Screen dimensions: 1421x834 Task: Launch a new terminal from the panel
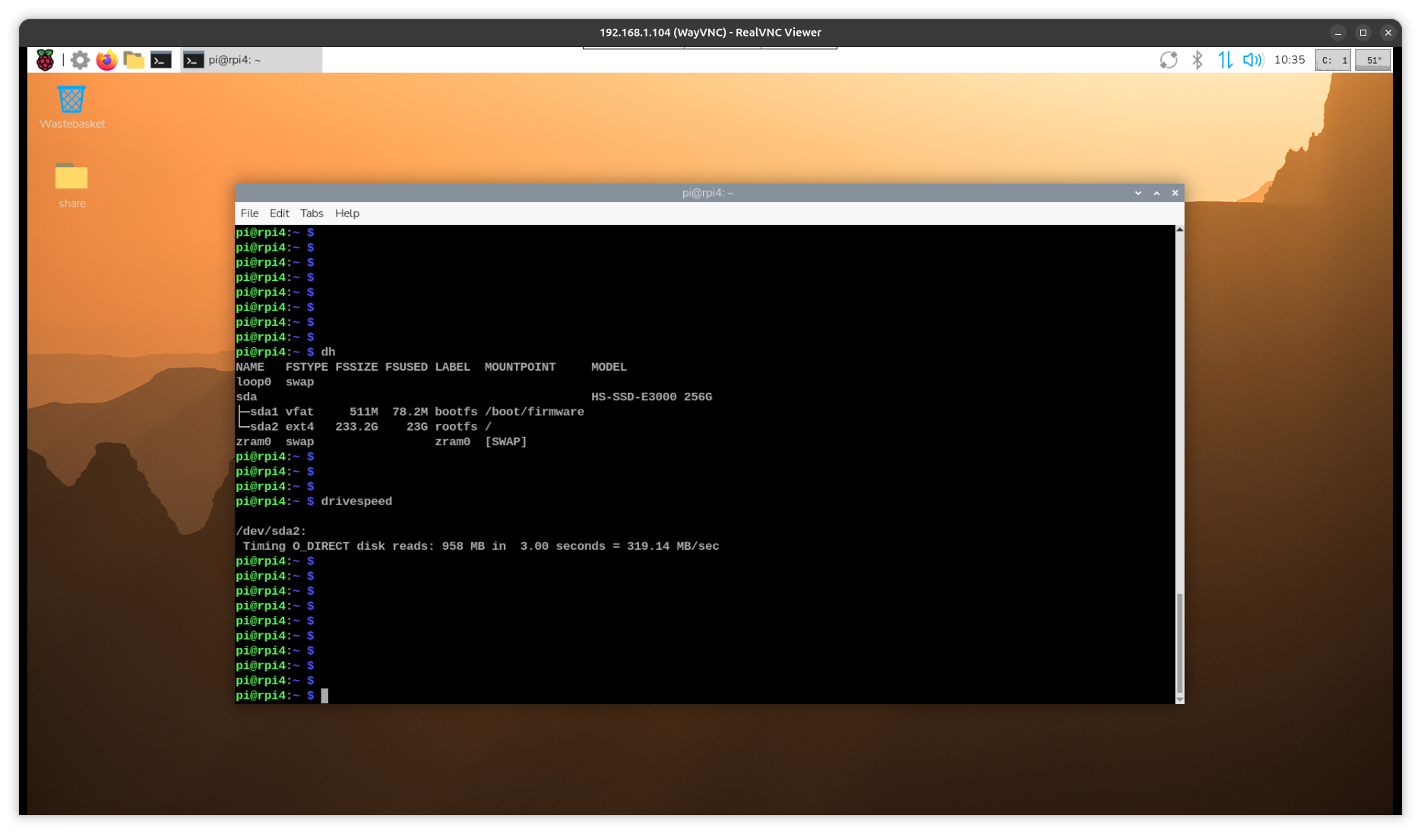[x=161, y=60]
